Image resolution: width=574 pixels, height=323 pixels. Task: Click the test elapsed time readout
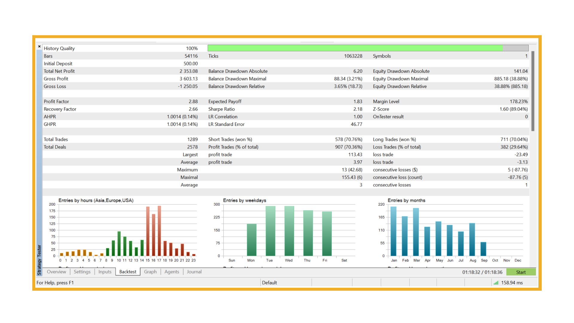click(x=482, y=272)
